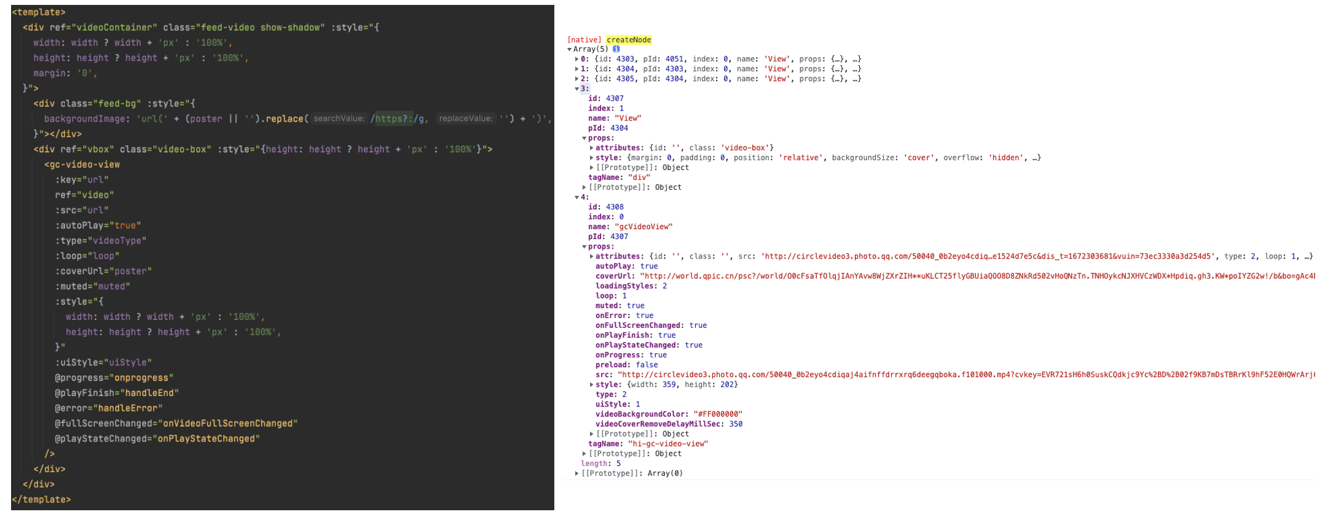Click onFullScreenChanged: true property
This screenshot has height=517, width=1325.
[651, 325]
